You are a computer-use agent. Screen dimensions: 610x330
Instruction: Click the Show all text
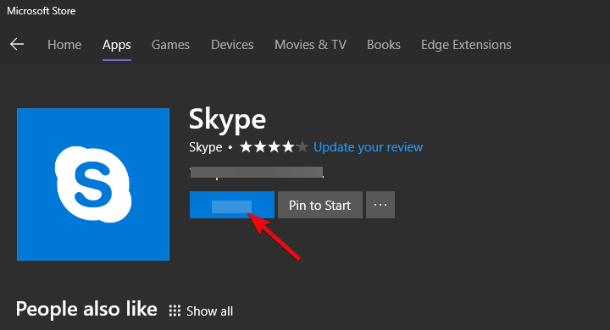[x=210, y=311]
